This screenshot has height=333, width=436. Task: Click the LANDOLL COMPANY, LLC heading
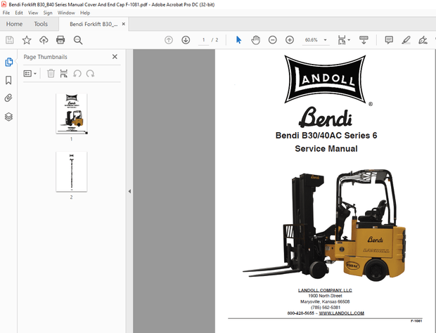[325, 291]
